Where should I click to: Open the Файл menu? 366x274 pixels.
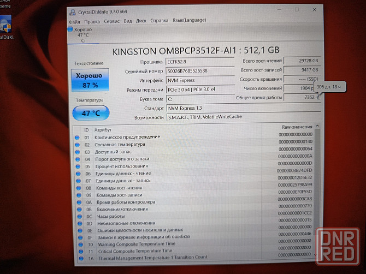pos(74,22)
